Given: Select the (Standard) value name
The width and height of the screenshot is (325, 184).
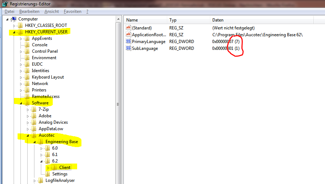Looking at the screenshot, I should pyautogui.click(x=142, y=28).
